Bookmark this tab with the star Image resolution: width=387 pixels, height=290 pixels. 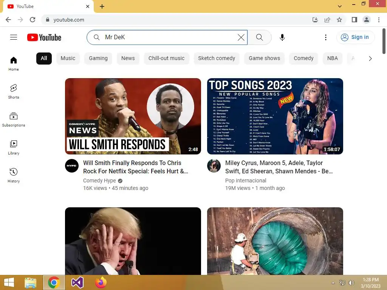pos(339,20)
